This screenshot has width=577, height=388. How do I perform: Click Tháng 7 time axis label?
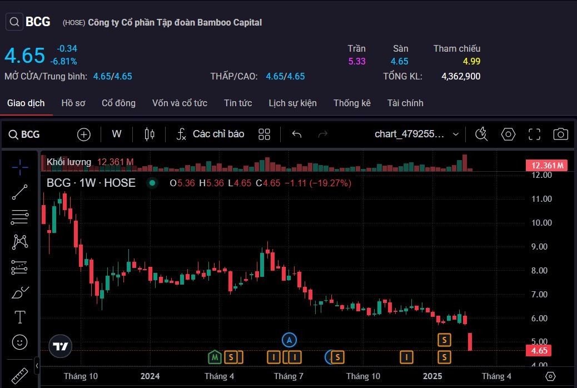click(x=288, y=376)
